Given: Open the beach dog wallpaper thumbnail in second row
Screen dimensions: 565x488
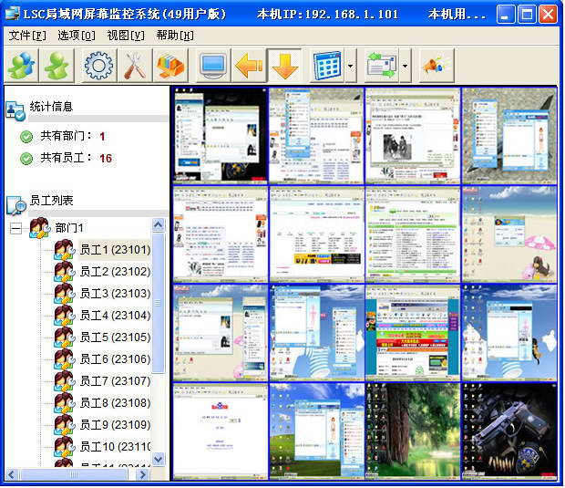Looking at the screenshot, I should pos(509,234).
